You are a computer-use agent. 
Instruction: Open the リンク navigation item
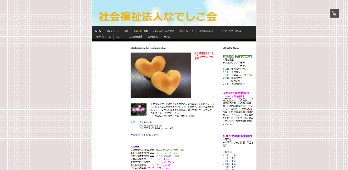pos(119,37)
